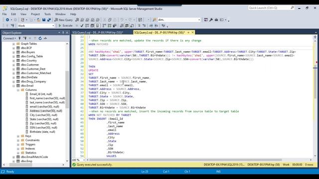319x179 pixels.
Task: Toggle Include Client Statistics
Action: (115, 25)
